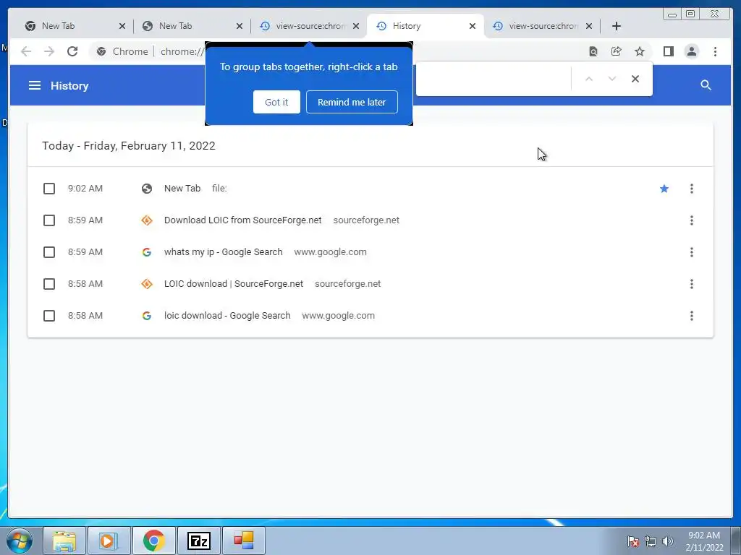
Task: Open a new tab with the plus button
Action: (x=617, y=26)
